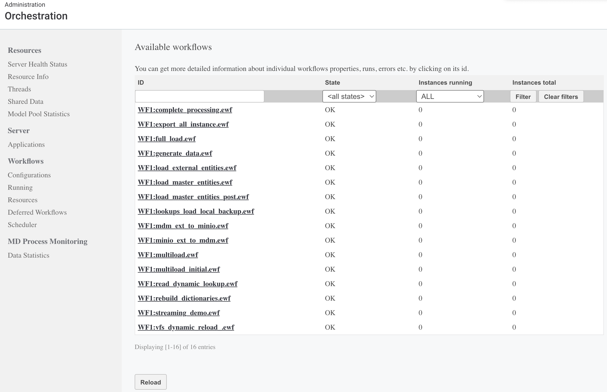View Applications under Server

click(x=26, y=144)
